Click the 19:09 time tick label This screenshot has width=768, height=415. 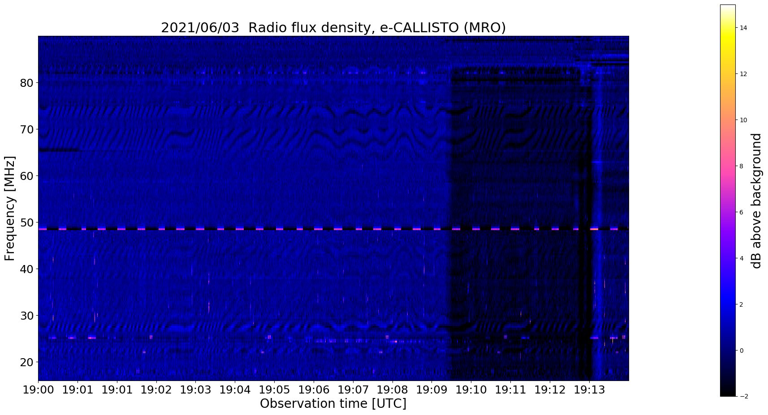click(431, 389)
